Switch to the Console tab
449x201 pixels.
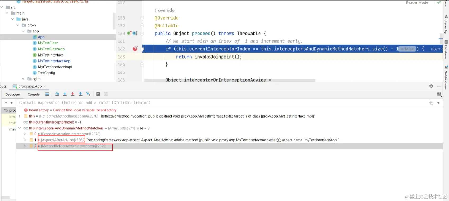click(x=34, y=94)
